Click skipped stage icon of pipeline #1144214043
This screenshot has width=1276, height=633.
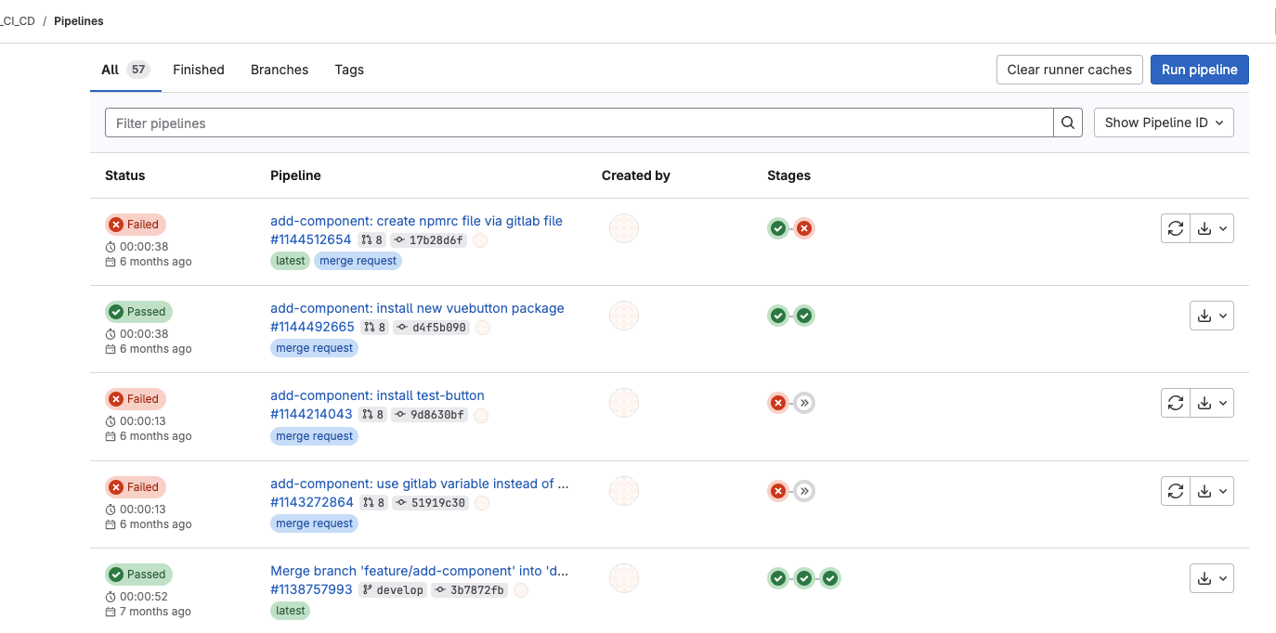[x=804, y=403]
